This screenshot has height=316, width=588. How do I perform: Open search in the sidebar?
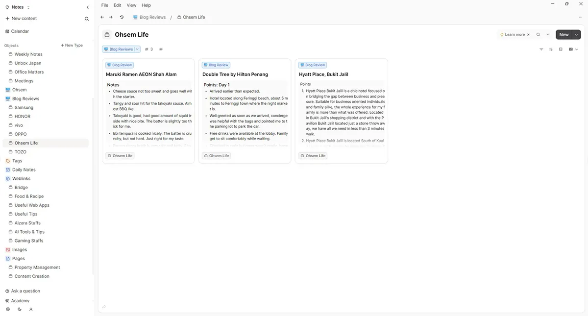87,19
